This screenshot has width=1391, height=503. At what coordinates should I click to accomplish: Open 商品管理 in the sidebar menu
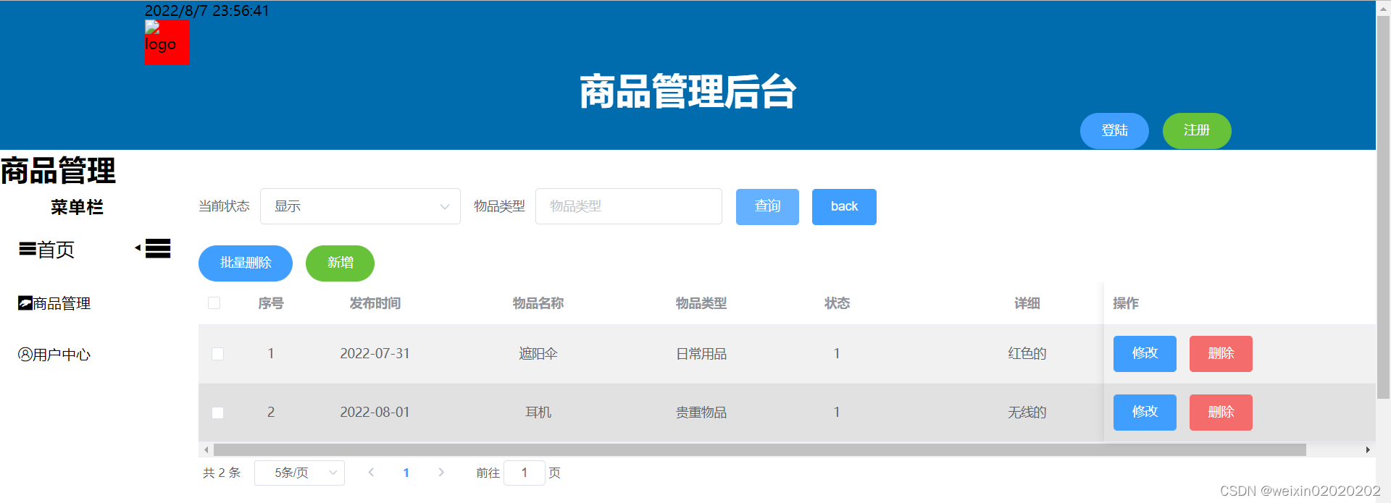tap(62, 303)
